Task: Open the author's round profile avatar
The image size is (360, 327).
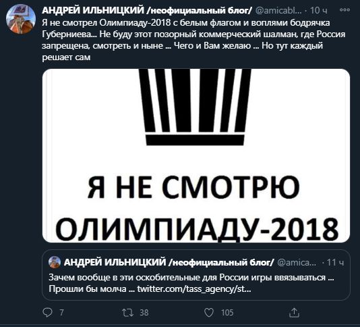Action: click(21, 19)
